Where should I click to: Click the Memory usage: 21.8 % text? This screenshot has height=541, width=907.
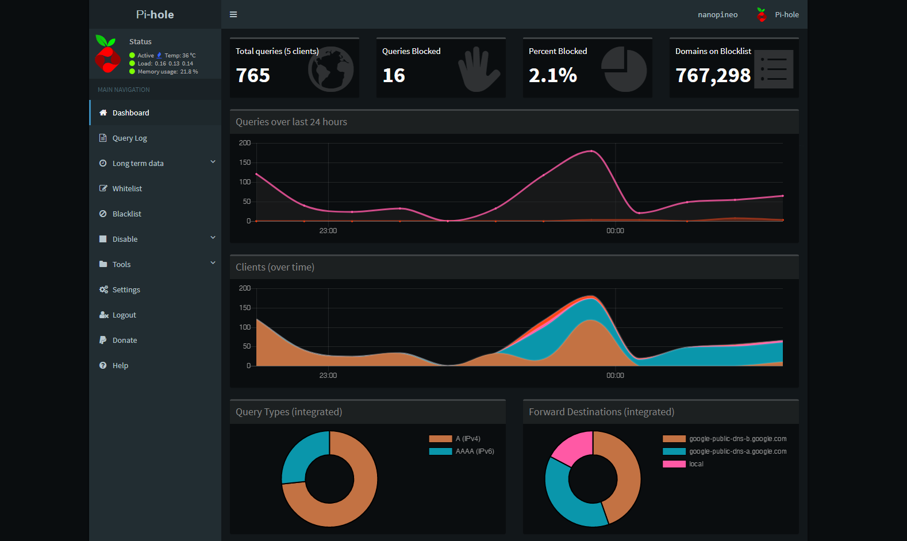[x=168, y=72]
